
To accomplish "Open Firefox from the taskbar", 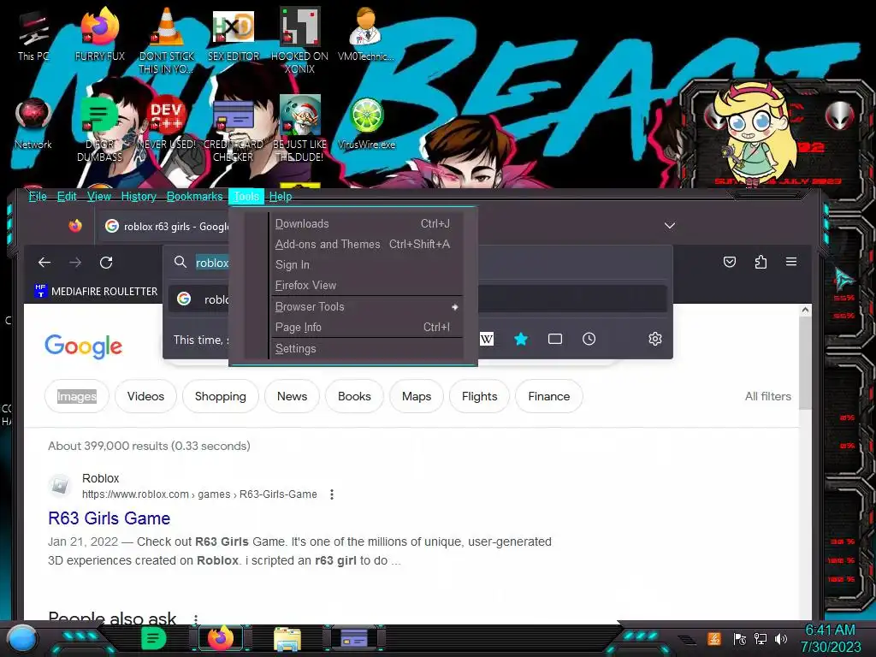I will 221,638.
